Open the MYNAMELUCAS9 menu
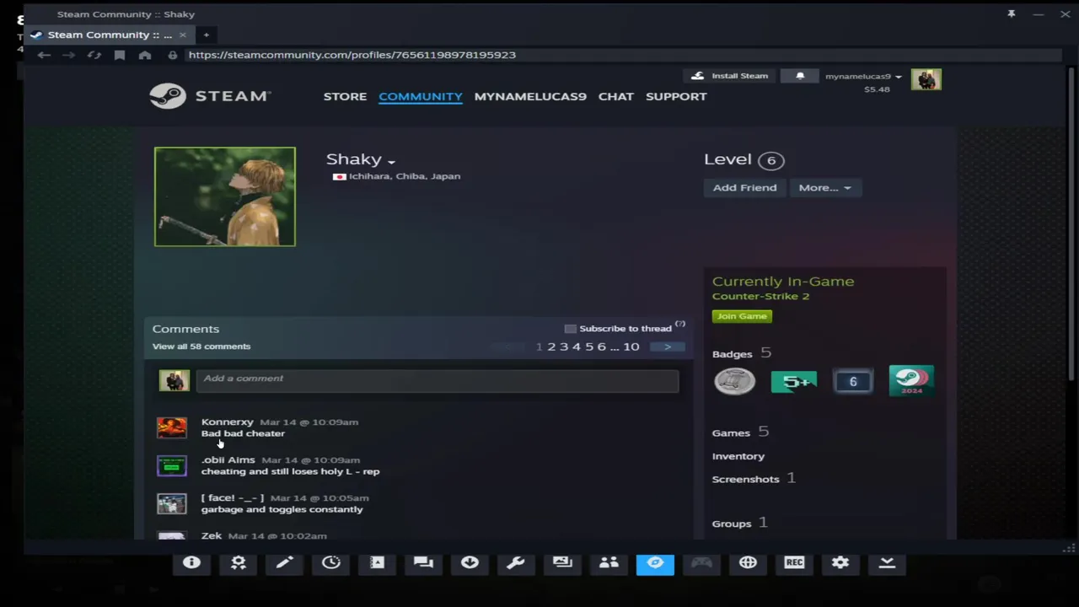This screenshot has height=607, width=1079. pyautogui.click(x=530, y=96)
